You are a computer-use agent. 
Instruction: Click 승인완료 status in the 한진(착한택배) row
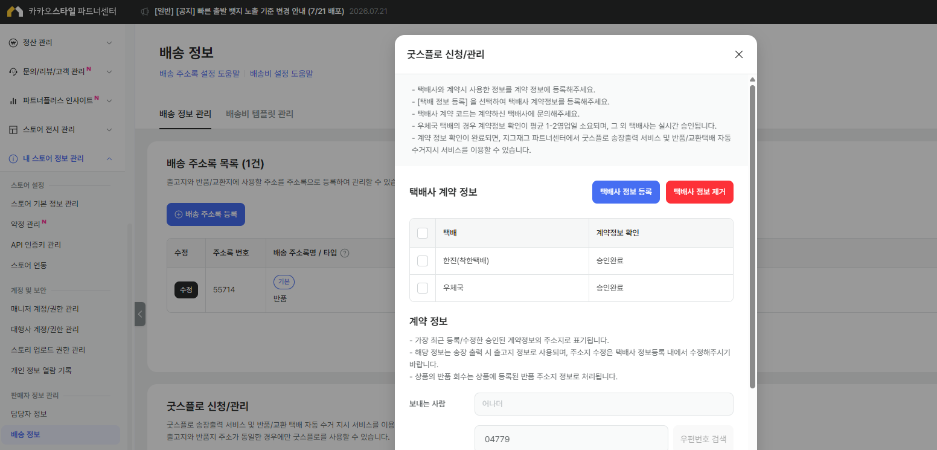(x=610, y=261)
